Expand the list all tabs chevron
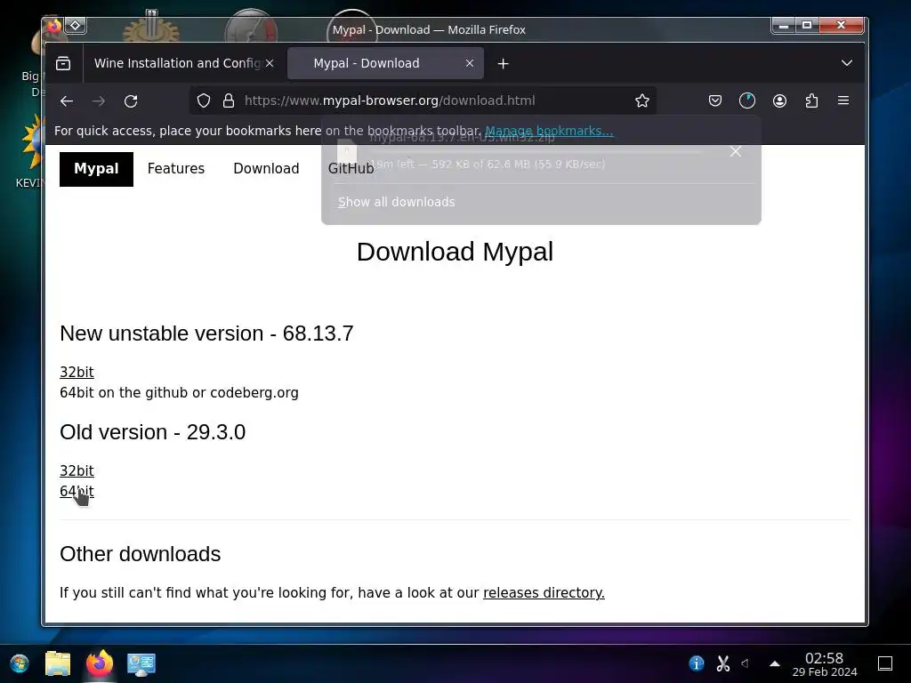Screen dimensions: 911x683 pyautogui.click(x=847, y=63)
